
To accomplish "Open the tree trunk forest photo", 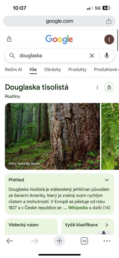I will pos(52,136).
